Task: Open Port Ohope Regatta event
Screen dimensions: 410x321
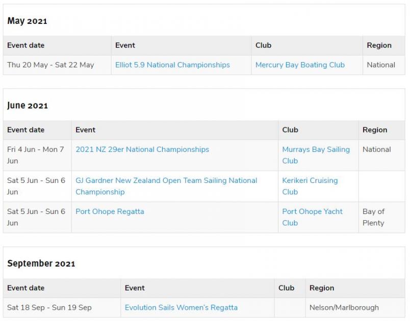Action: click(x=110, y=211)
